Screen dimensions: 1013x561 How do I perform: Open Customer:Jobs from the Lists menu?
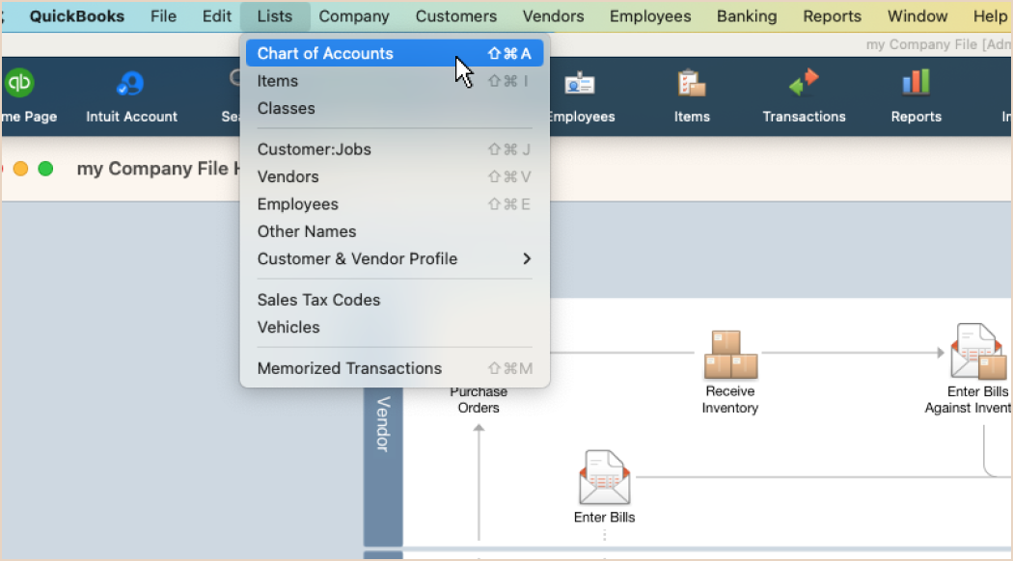[394, 149]
